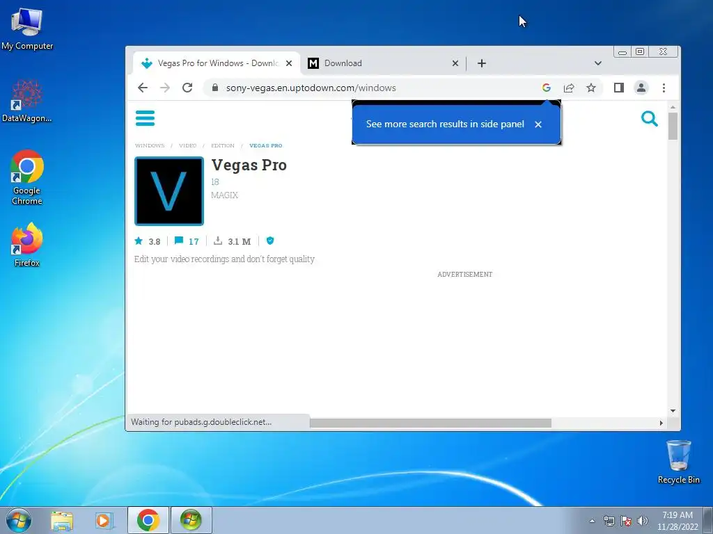
Task: Click the version 18 link
Action: coord(215,181)
